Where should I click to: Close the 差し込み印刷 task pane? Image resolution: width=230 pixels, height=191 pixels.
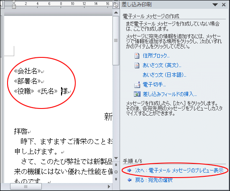point(224,5)
